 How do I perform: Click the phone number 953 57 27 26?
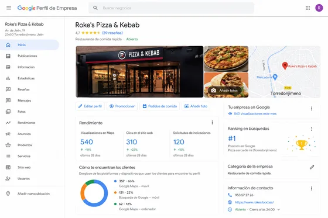point(244,195)
